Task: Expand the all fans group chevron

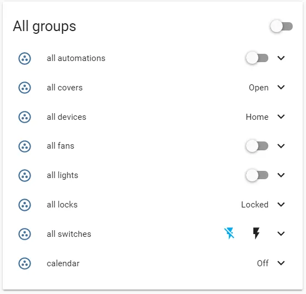Action: point(281,146)
